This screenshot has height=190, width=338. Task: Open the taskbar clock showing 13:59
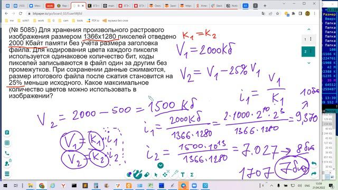318,185
